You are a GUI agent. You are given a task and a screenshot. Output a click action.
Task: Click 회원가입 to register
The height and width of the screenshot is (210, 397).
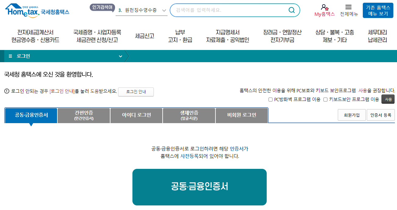(352, 115)
